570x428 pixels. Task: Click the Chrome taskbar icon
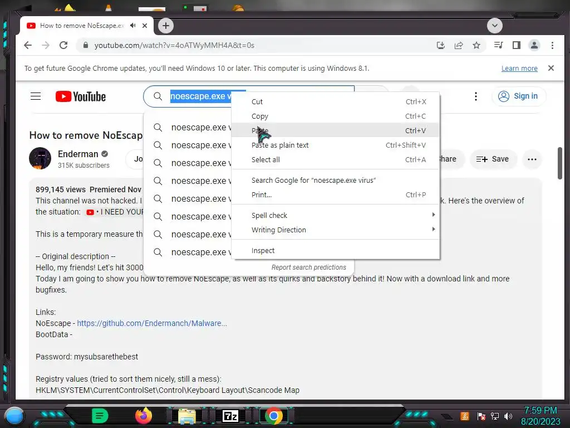click(x=274, y=416)
